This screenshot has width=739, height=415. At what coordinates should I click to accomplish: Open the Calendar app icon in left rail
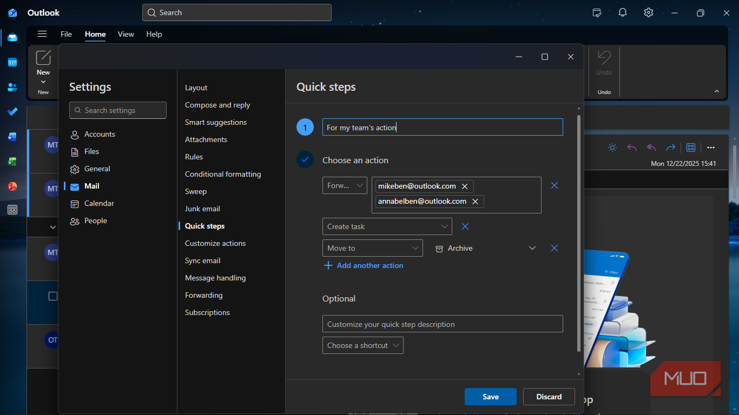(x=12, y=62)
